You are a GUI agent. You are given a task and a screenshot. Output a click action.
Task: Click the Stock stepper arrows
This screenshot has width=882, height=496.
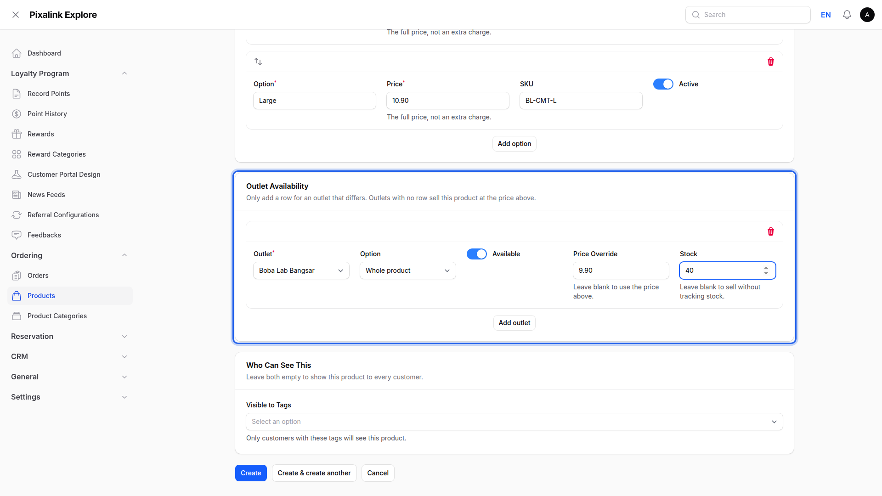[766, 271]
